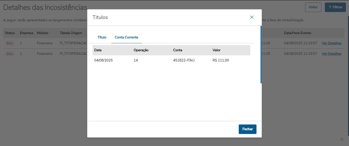Click the R$ 111,00 value cell in dialog
The image size is (349, 146).
(221, 60)
